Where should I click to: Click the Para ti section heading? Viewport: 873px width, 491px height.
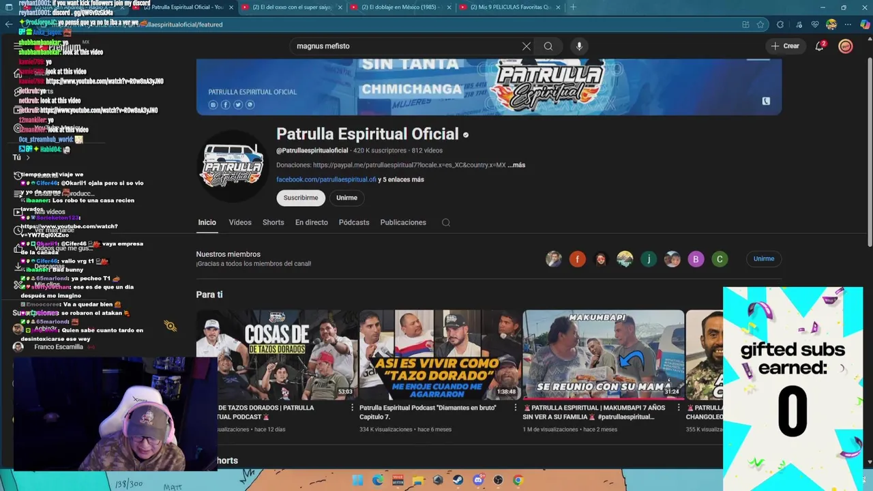pyautogui.click(x=209, y=295)
